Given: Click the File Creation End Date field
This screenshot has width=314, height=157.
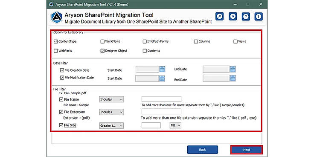Looking at the screenshot, I should 216,69.
